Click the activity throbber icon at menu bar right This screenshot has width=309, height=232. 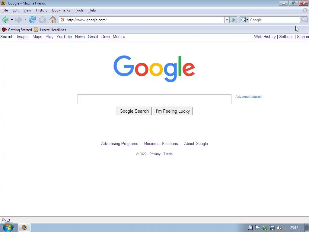click(305, 10)
